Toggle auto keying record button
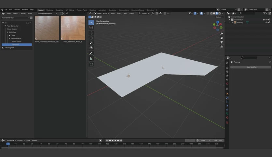The height and width of the screenshot is (157, 272). [101, 140]
